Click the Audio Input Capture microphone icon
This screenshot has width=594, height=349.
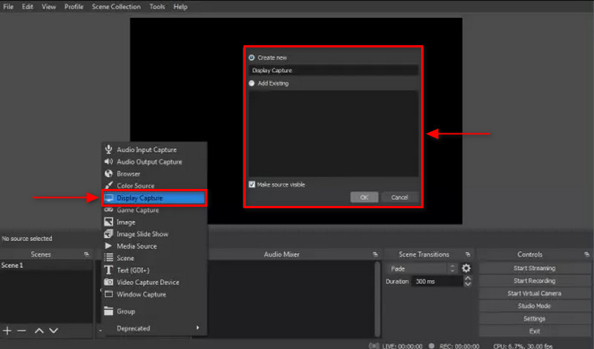pyautogui.click(x=108, y=150)
